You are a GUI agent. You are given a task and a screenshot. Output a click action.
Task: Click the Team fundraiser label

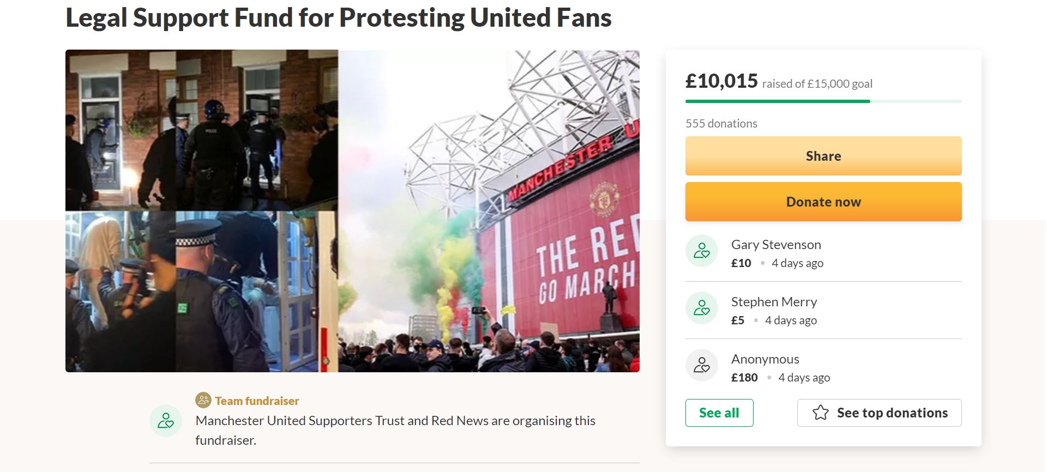[x=257, y=401]
